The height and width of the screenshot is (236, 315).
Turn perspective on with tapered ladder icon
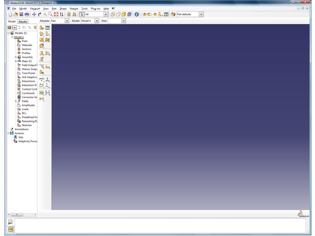pyautogui.click(x=74, y=14)
